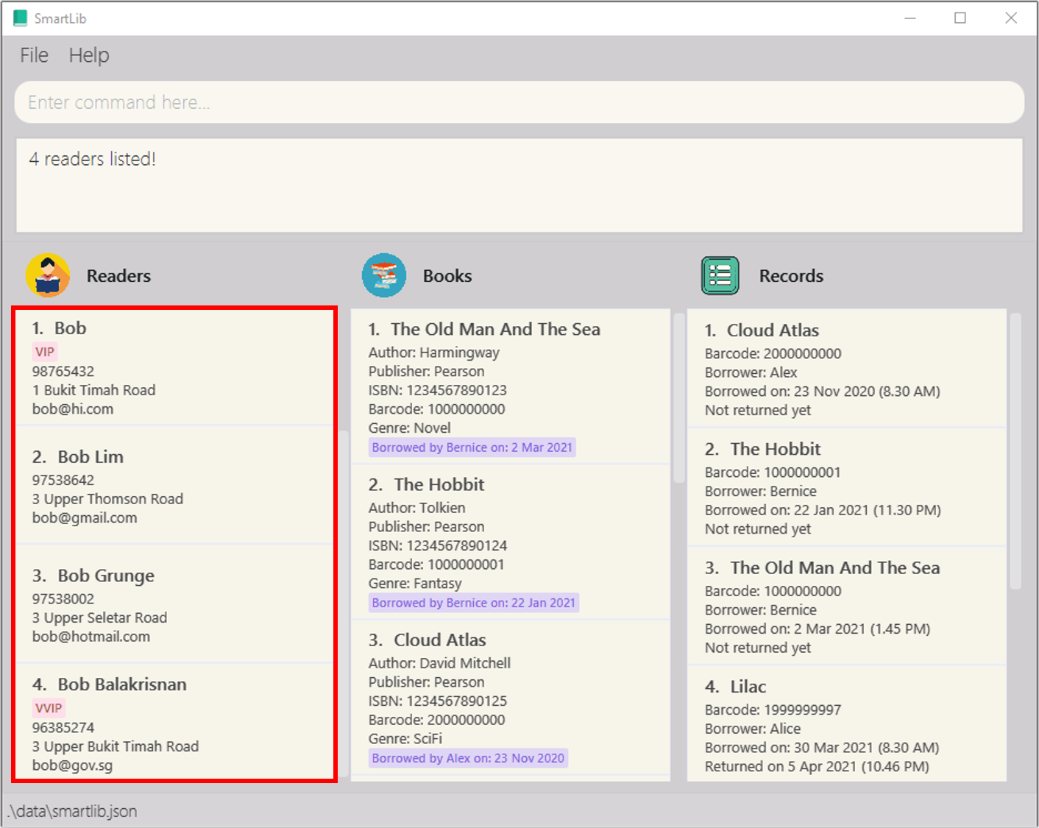The width and height of the screenshot is (1039, 828).
Task: Click the SmartLib app icon in title bar
Action: coord(21,18)
